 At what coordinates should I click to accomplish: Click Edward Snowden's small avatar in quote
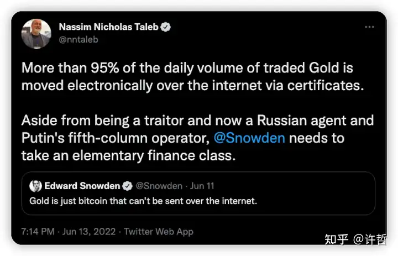pyautogui.click(x=36, y=186)
